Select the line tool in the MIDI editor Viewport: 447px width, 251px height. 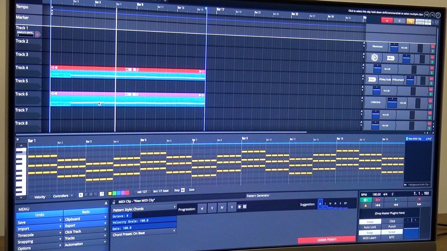tap(96, 195)
